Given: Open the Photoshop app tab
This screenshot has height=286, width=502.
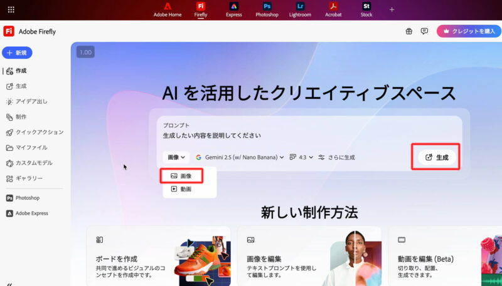Looking at the screenshot, I should [x=267, y=10].
